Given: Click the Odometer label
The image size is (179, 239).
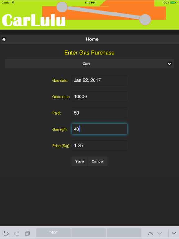Looking at the screenshot, I should [x=61, y=97].
